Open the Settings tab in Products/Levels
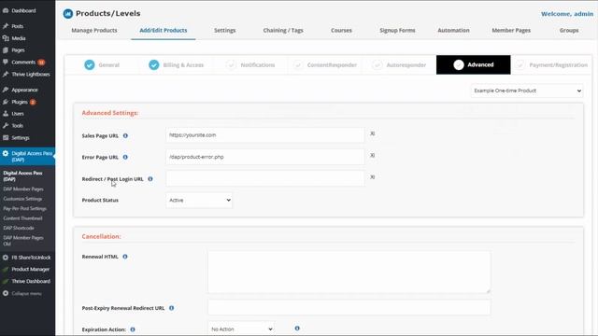The image size is (598, 336). pos(224,30)
